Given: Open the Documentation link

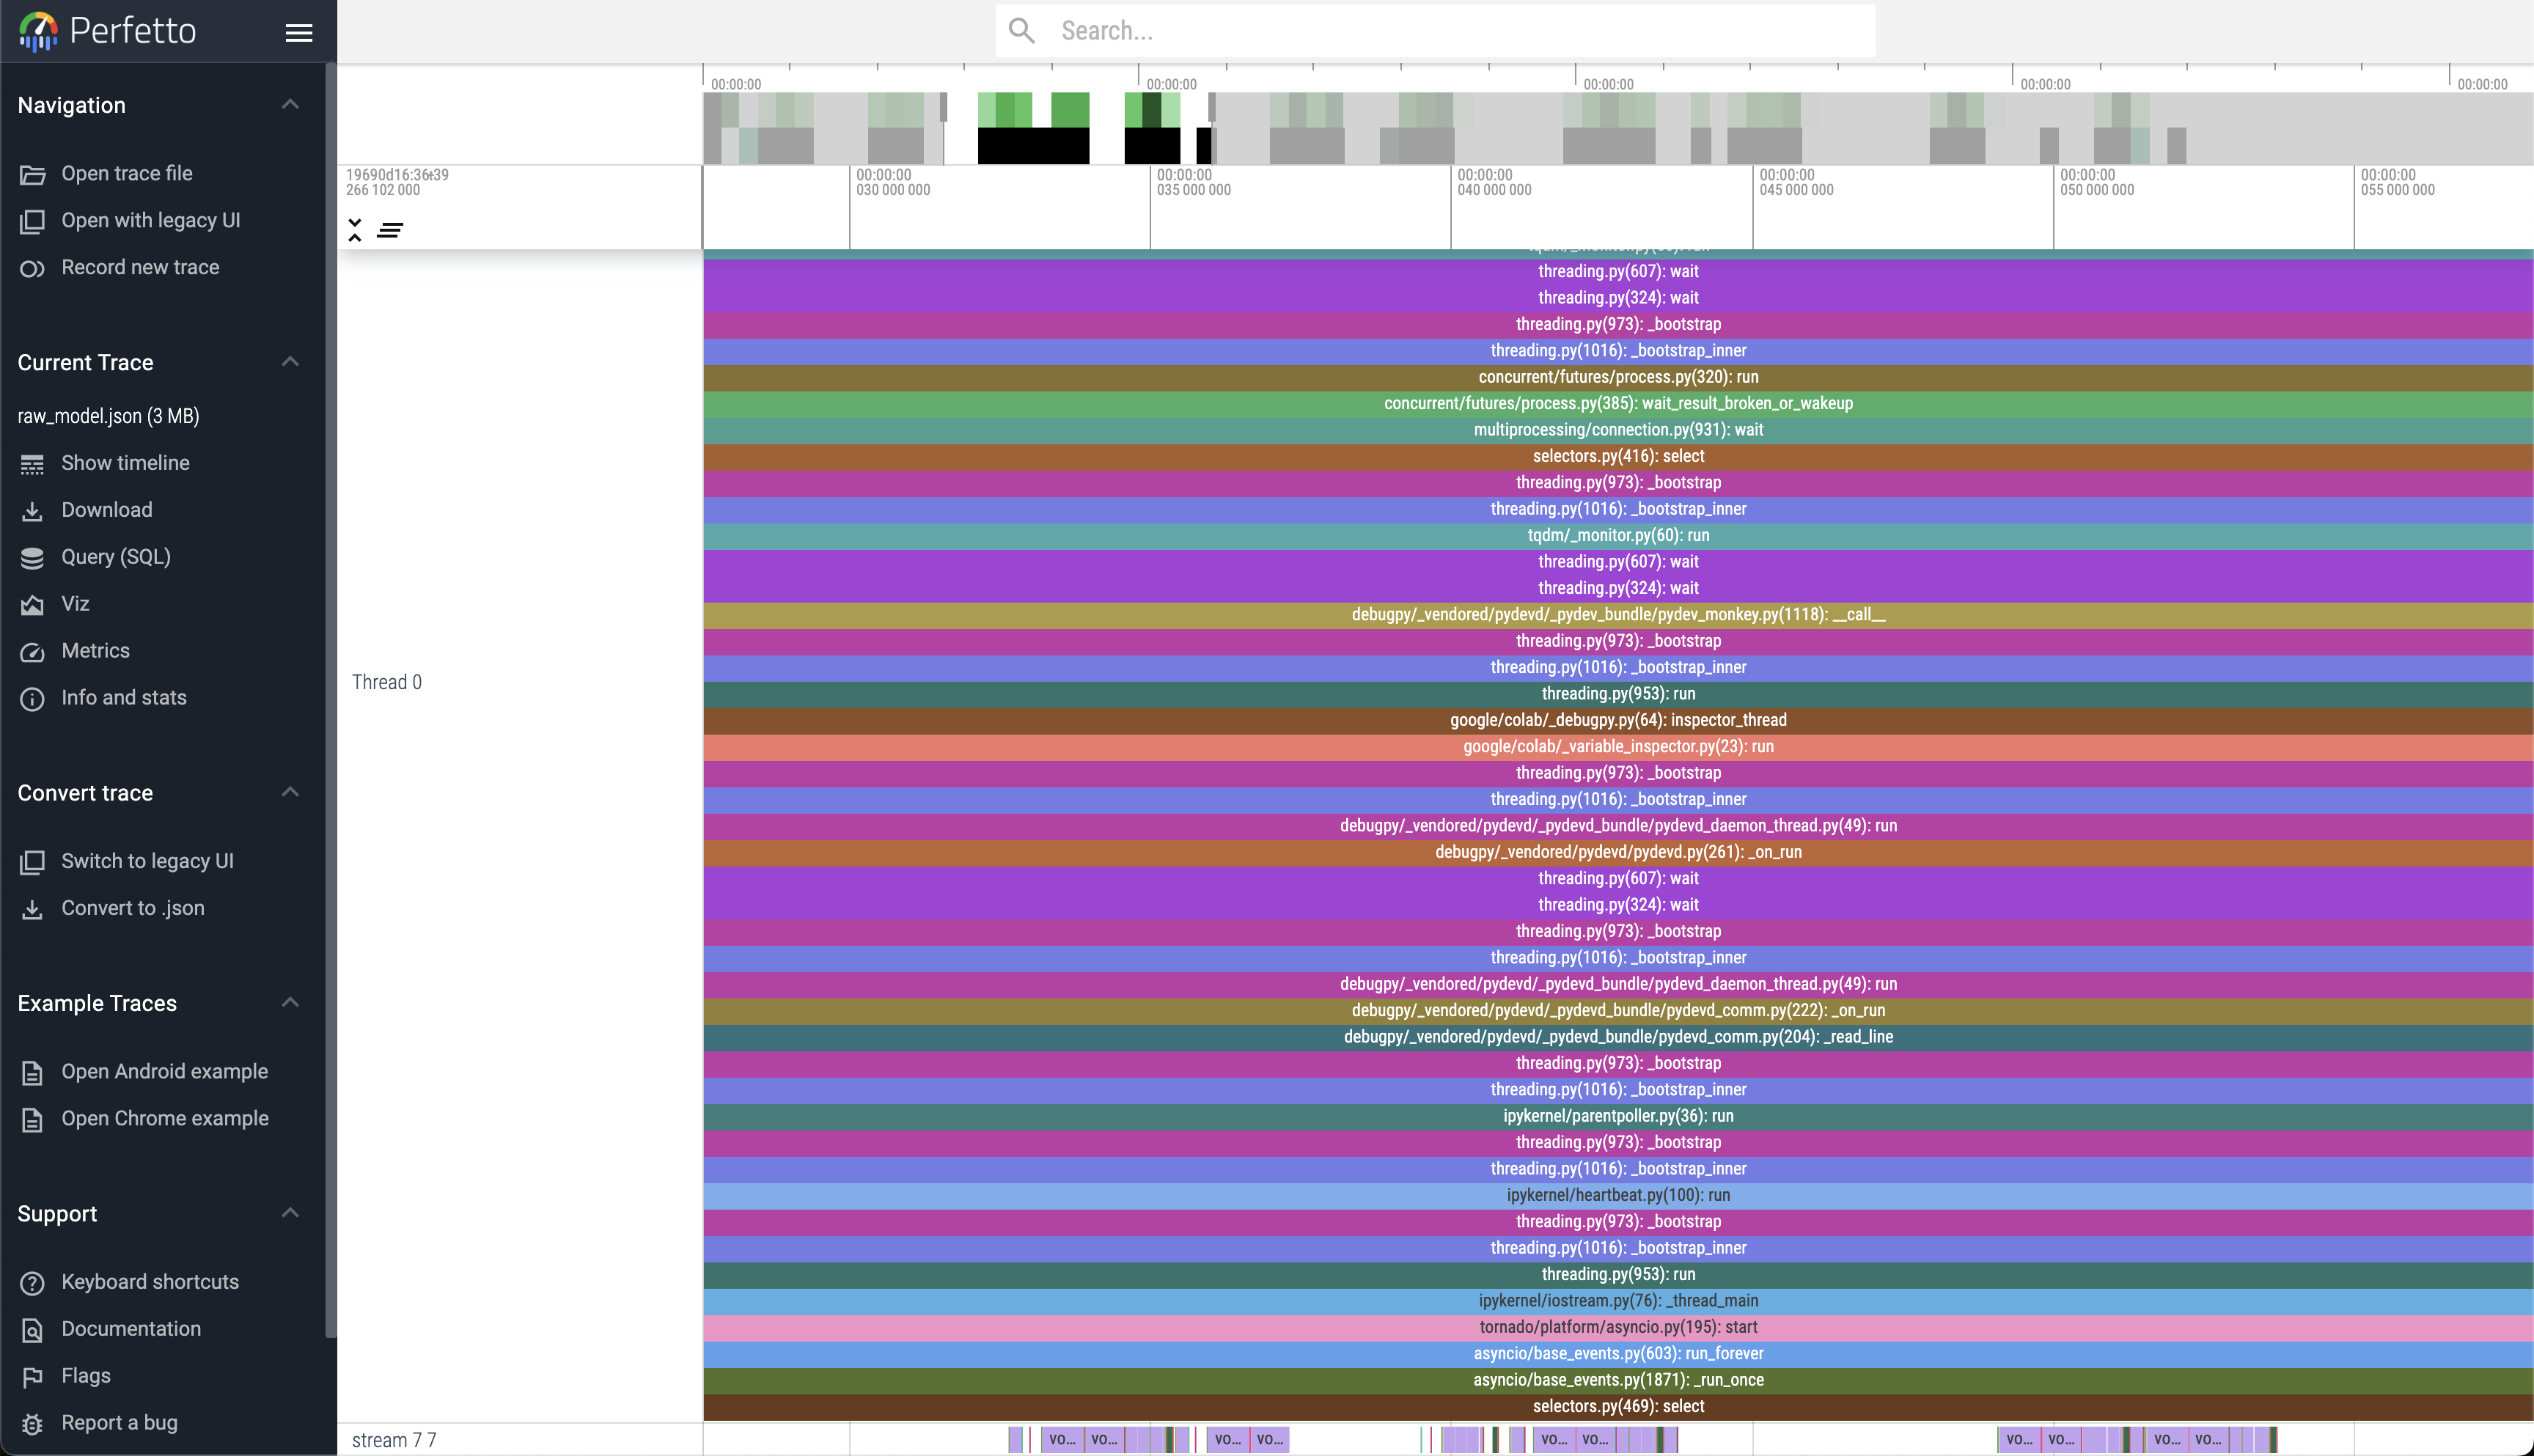Looking at the screenshot, I should coord(131,1329).
